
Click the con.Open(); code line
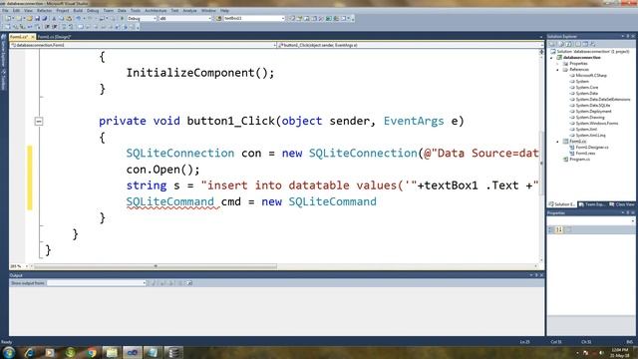point(162,170)
